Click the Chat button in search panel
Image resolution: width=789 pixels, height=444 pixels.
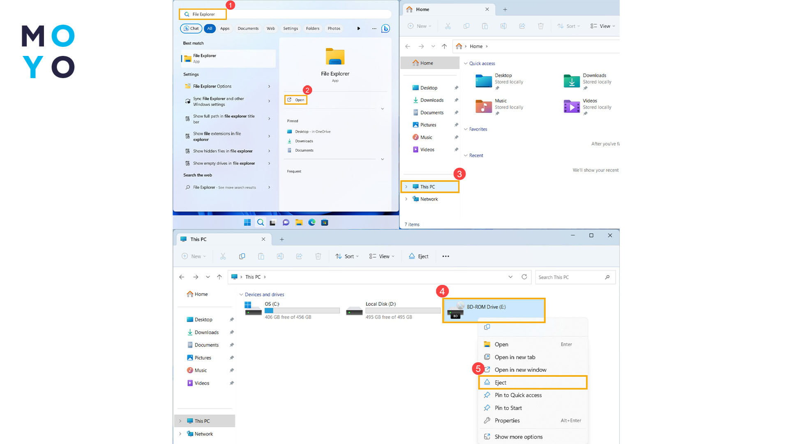point(191,28)
